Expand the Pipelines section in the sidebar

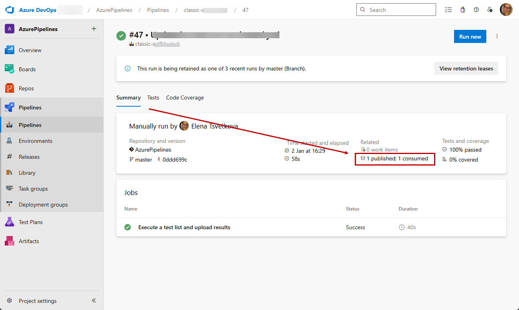click(30, 107)
